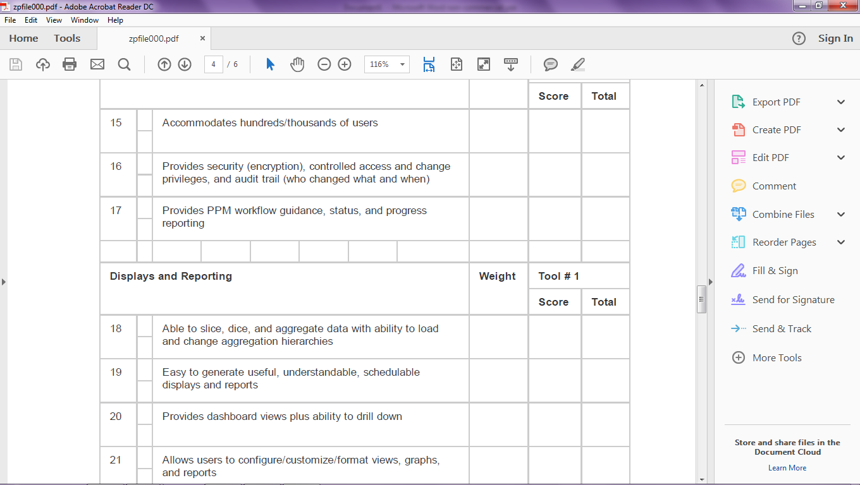Open Fill & Sign tool
Viewport: 860px width, 485px height.
pos(777,270)
